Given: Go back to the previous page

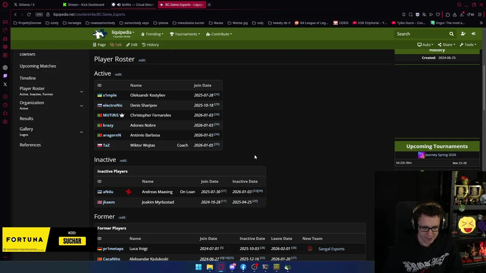Looking at the screenshot, I should pyautogui.click(x=15, y=14).
